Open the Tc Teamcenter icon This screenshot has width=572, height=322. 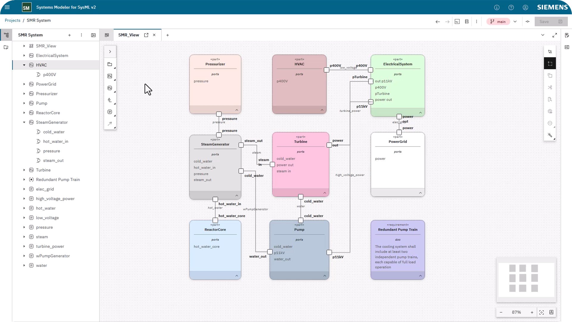[x=457, y=22]
